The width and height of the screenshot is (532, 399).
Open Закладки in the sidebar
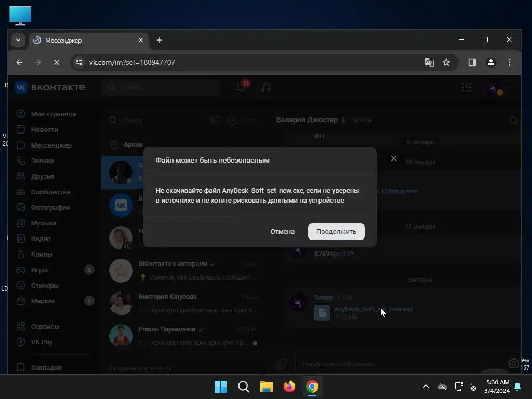coord(46,368)
